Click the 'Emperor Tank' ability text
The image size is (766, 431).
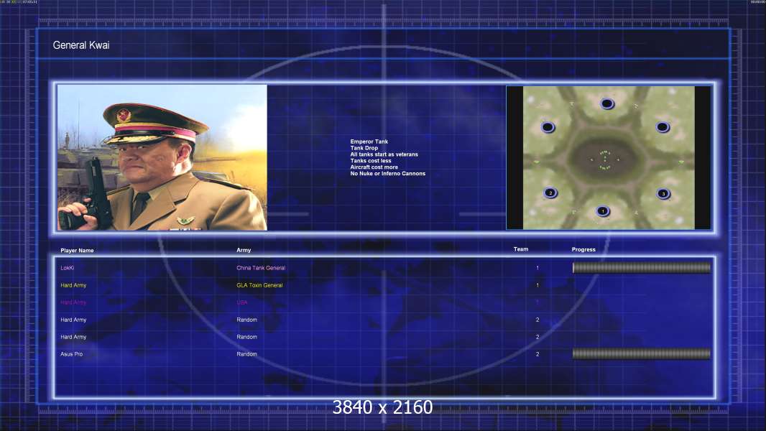(369, 142)
